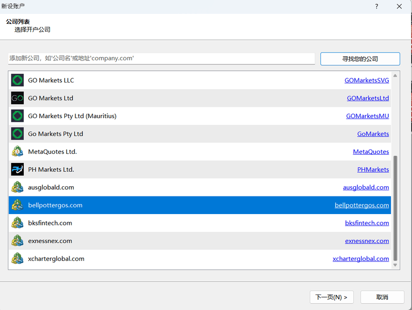Follow the bellpottergos.com link on the right
The width and height of the screenshot is (412, 310).
(x=362, y=205)
